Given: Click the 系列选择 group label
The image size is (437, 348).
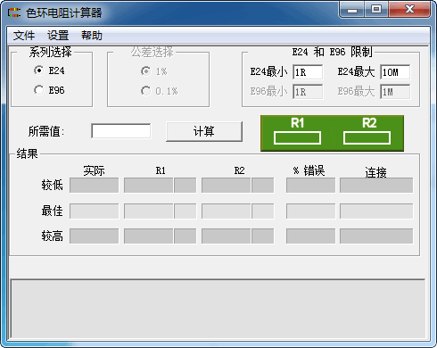Looking at the screenshot, I should (x=50, y=52).
